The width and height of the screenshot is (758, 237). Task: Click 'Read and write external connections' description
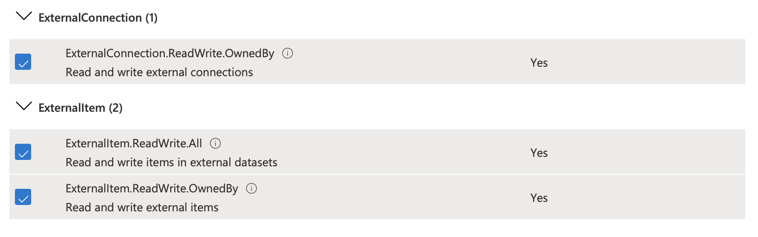(x=159, y=72)
